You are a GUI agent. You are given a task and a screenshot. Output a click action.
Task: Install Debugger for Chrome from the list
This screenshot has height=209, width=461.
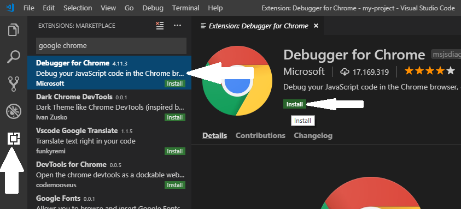coord(175,83)
